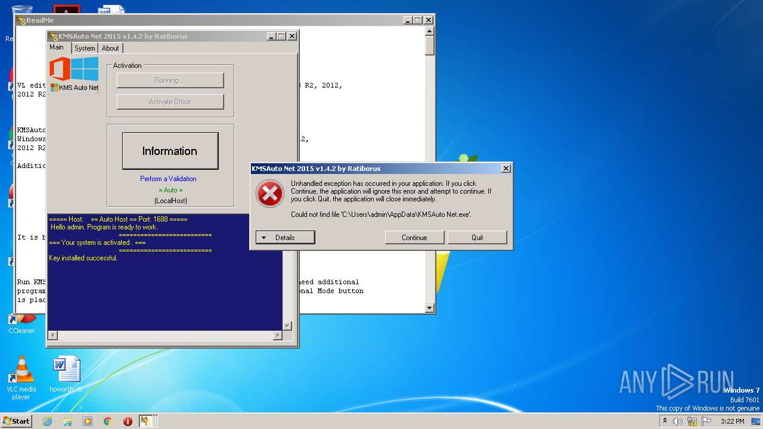The height and width of the screenshot is (429, 763).
Task: Click the 'Hello admin. Program is ready' line
Action: tap(104, 227)
